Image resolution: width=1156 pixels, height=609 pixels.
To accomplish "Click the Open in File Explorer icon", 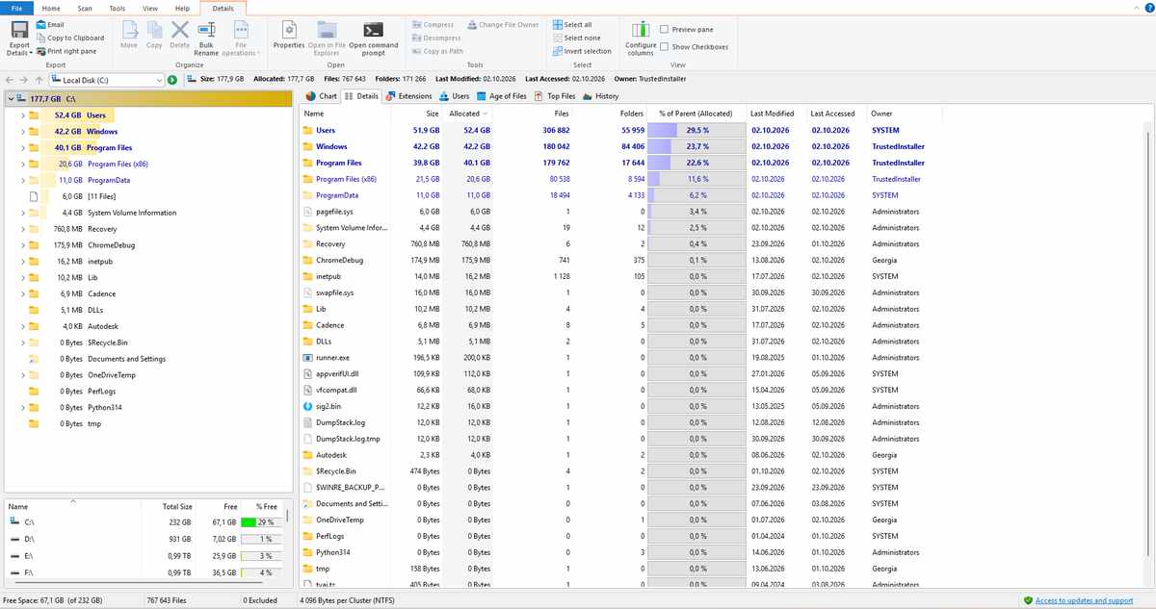I will (x=328, y=29).
